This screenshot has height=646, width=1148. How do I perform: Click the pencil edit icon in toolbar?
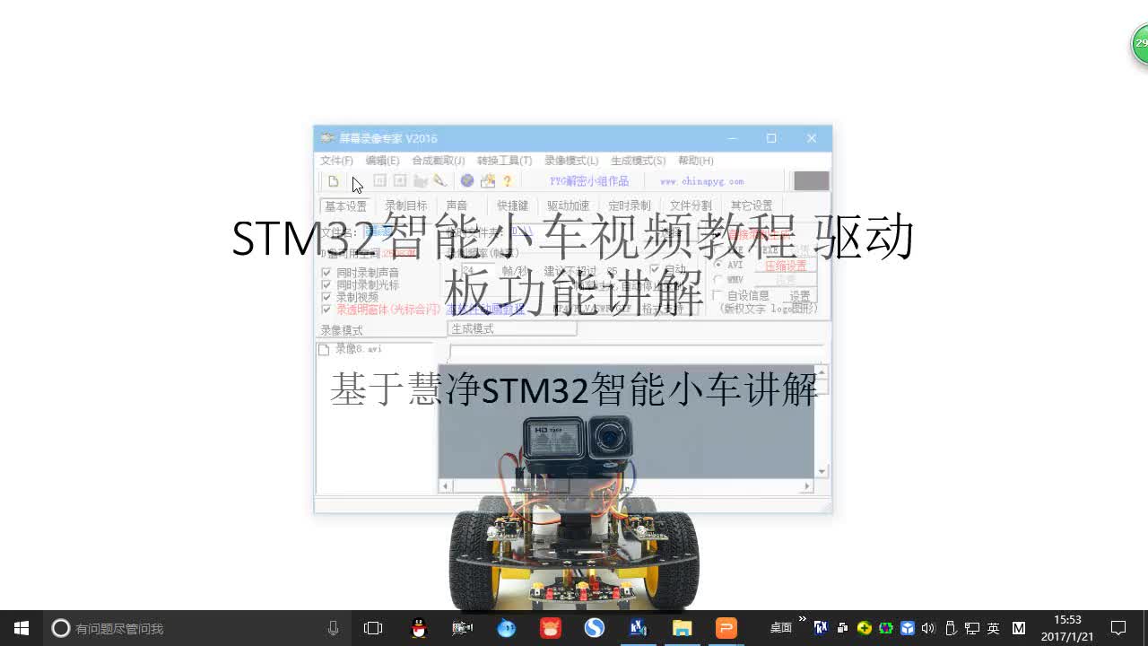(x=440, y=181)
